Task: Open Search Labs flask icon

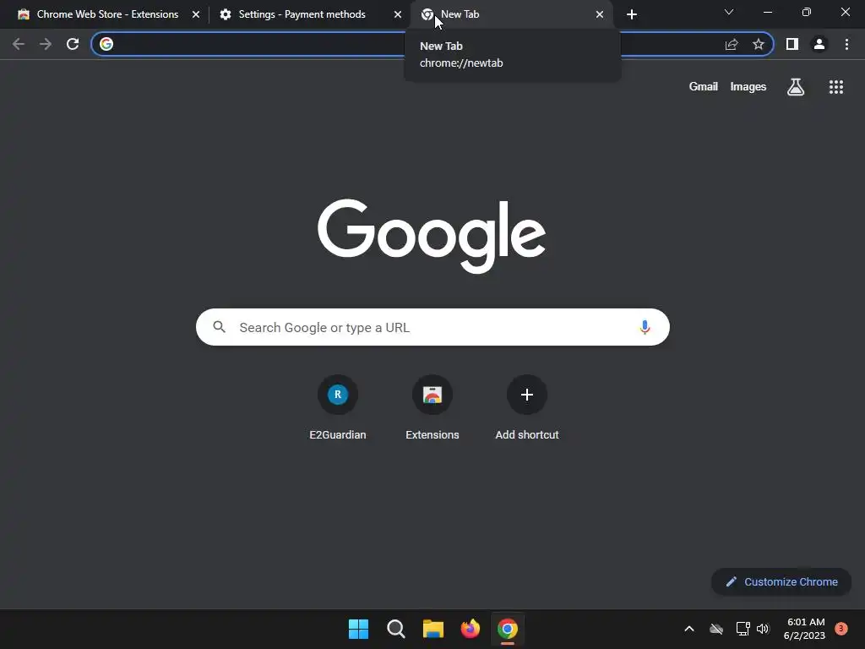Action: [796, 87]
